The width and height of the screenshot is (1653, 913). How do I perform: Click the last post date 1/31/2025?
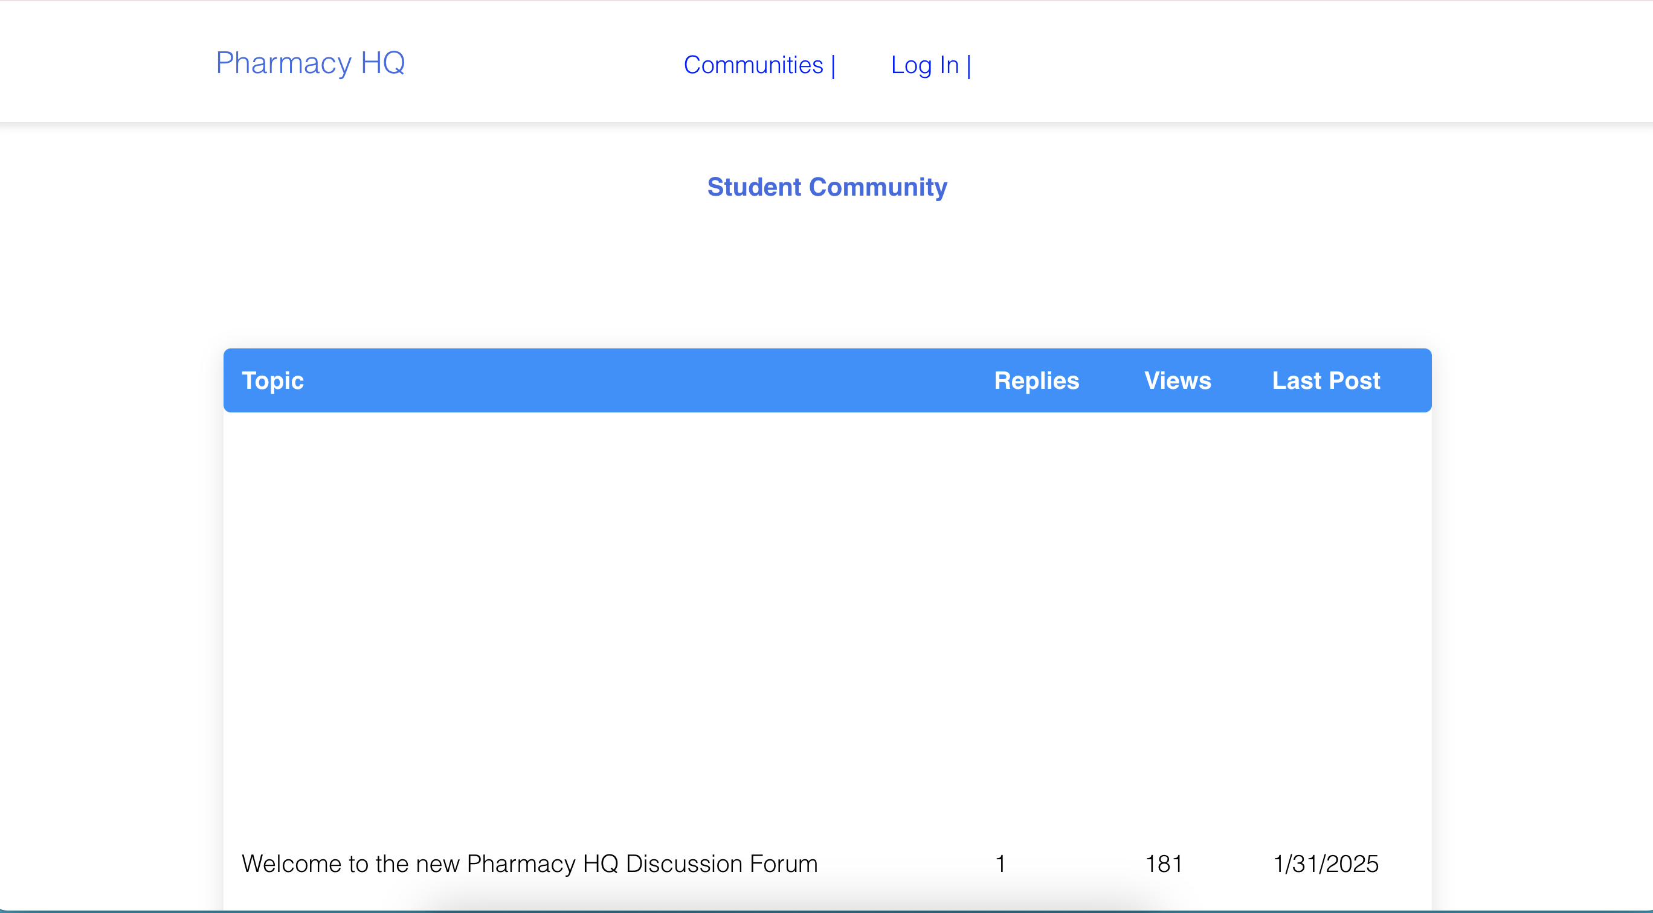(1325, 863)
